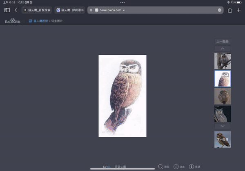Select the dark background owl thumbnail

[223, 114]
